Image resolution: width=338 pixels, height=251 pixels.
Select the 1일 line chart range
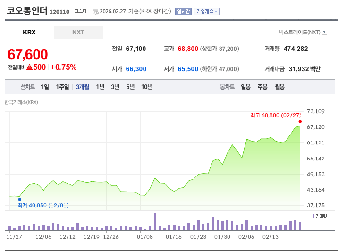45,87
